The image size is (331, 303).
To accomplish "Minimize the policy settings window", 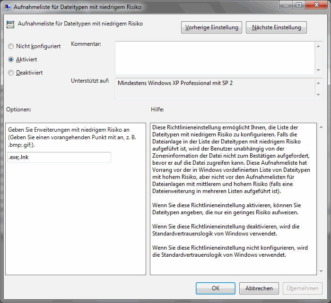I will [x=286, y=6].
